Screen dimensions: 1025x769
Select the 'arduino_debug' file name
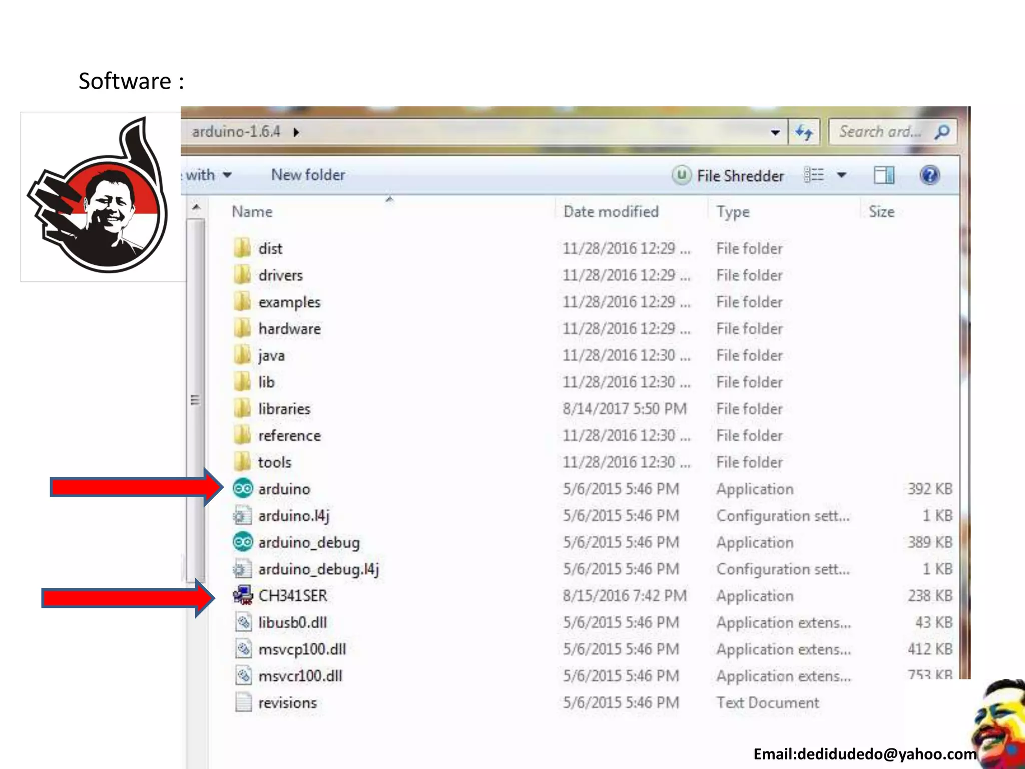(x=309, y=543)
